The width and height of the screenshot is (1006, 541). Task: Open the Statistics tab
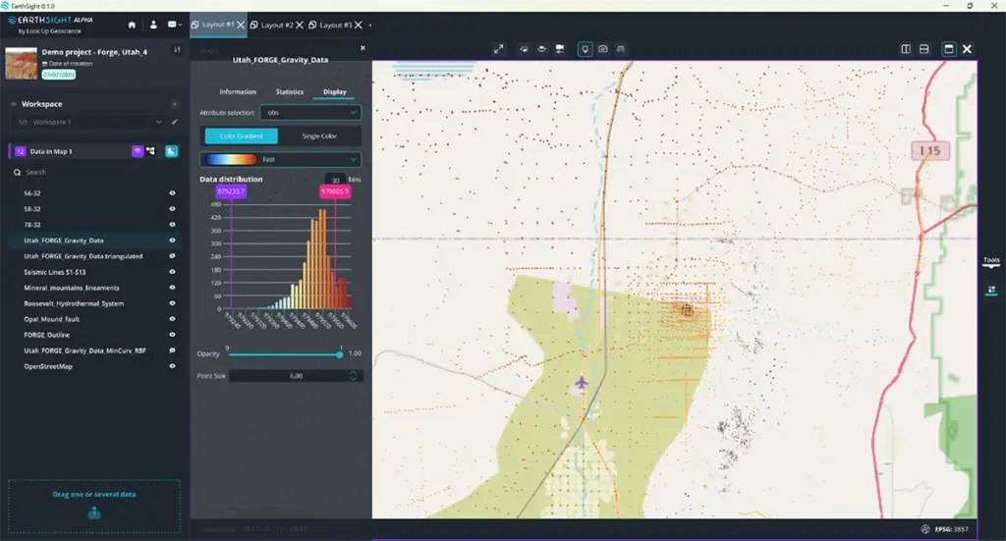[290, 91]
